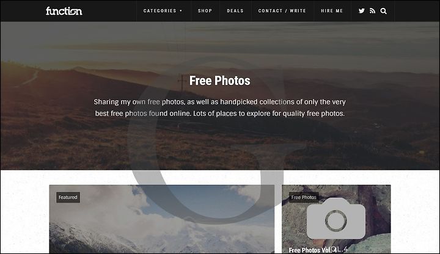This screenshot has width=440, height=254.
Task: Click the large camera icon overlay
Action: [336, 219]
